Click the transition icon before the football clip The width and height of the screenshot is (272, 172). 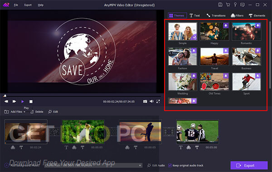tap(169, 132)
